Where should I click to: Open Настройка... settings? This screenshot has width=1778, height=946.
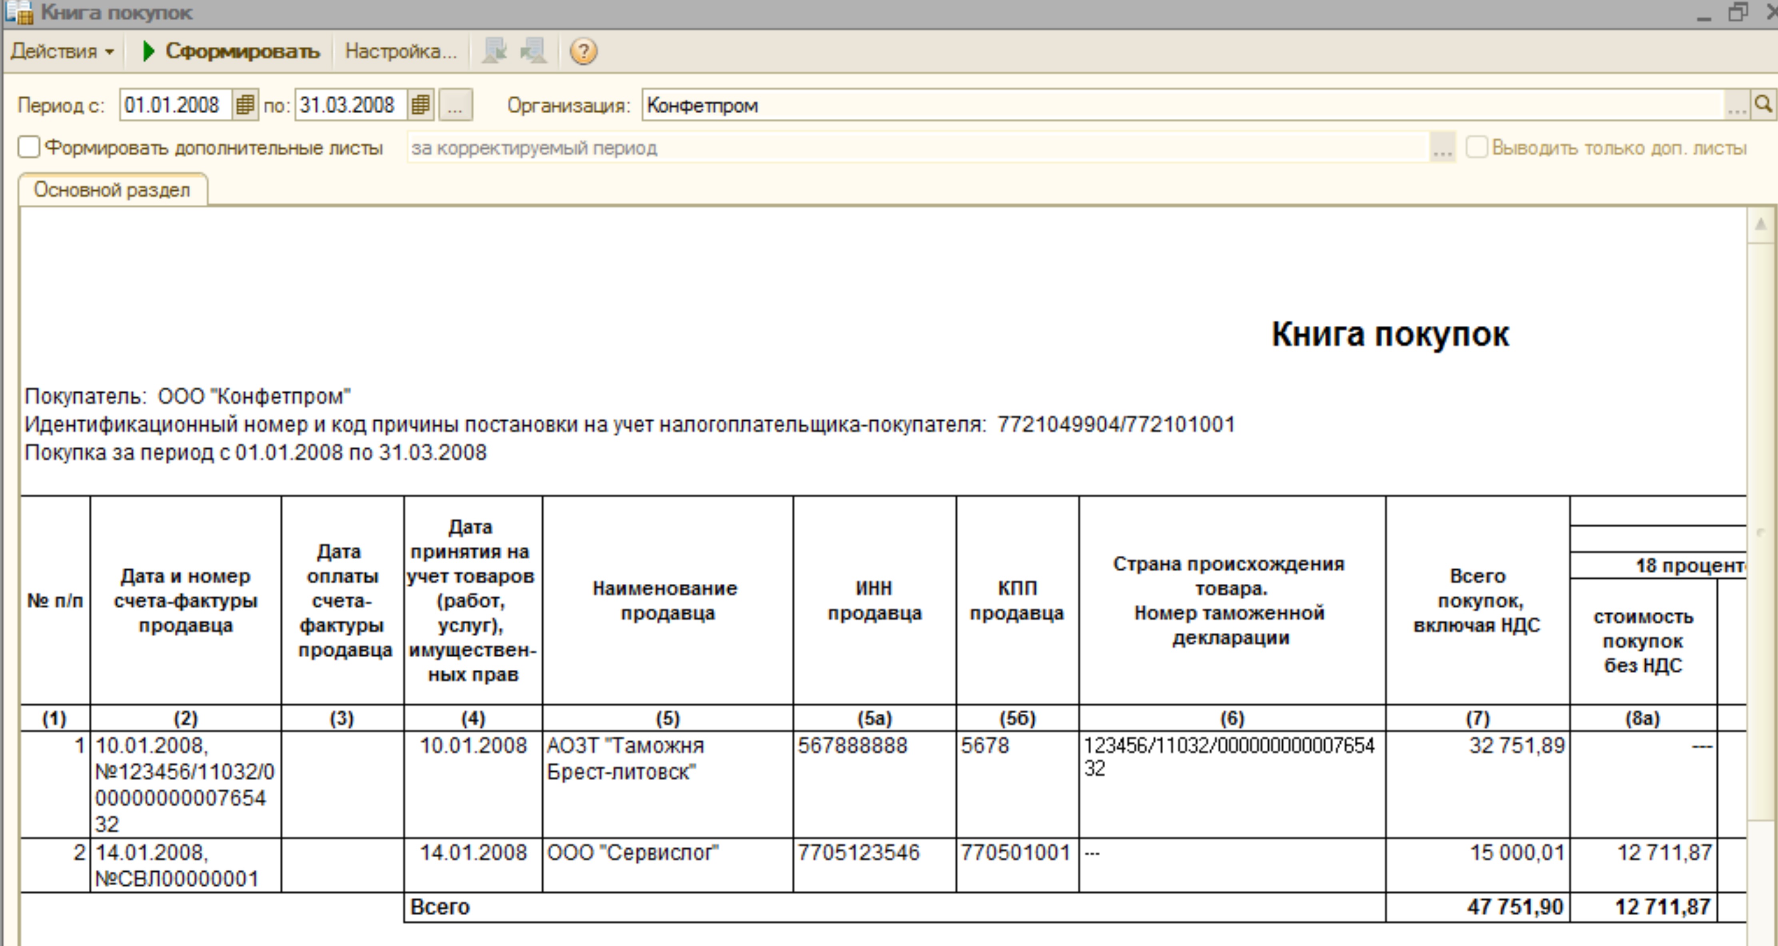tap(401, 52)
